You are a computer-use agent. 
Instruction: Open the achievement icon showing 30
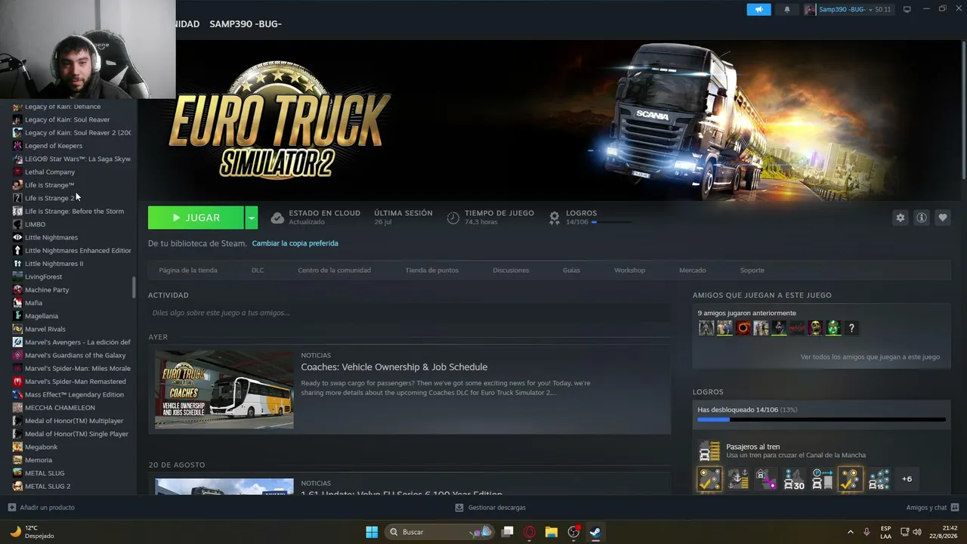click(794, 479)
